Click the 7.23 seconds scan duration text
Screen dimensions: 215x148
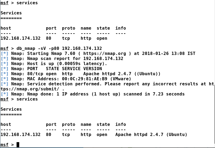[x=169, y=94]
